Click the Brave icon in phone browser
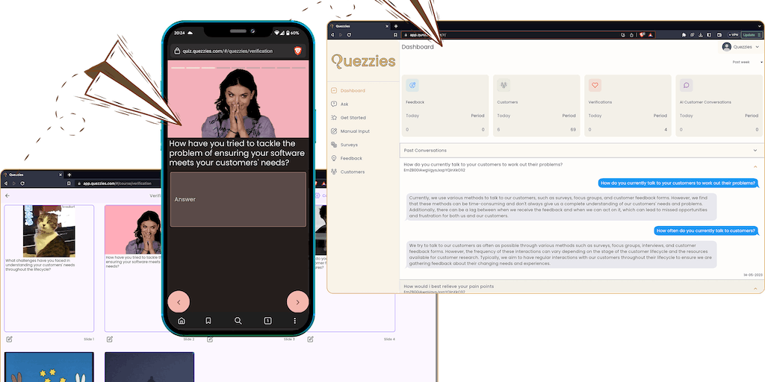Viewport: 765px width, 382px height. 297,51
